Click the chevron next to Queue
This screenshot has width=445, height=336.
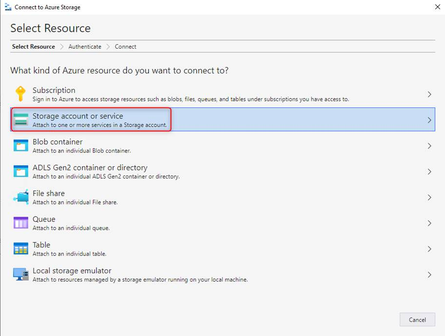point(429,224)
